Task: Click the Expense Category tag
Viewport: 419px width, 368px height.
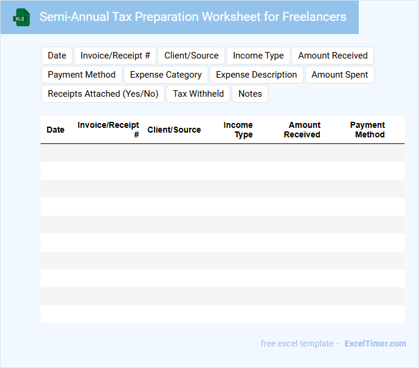Action: [166, 75]
